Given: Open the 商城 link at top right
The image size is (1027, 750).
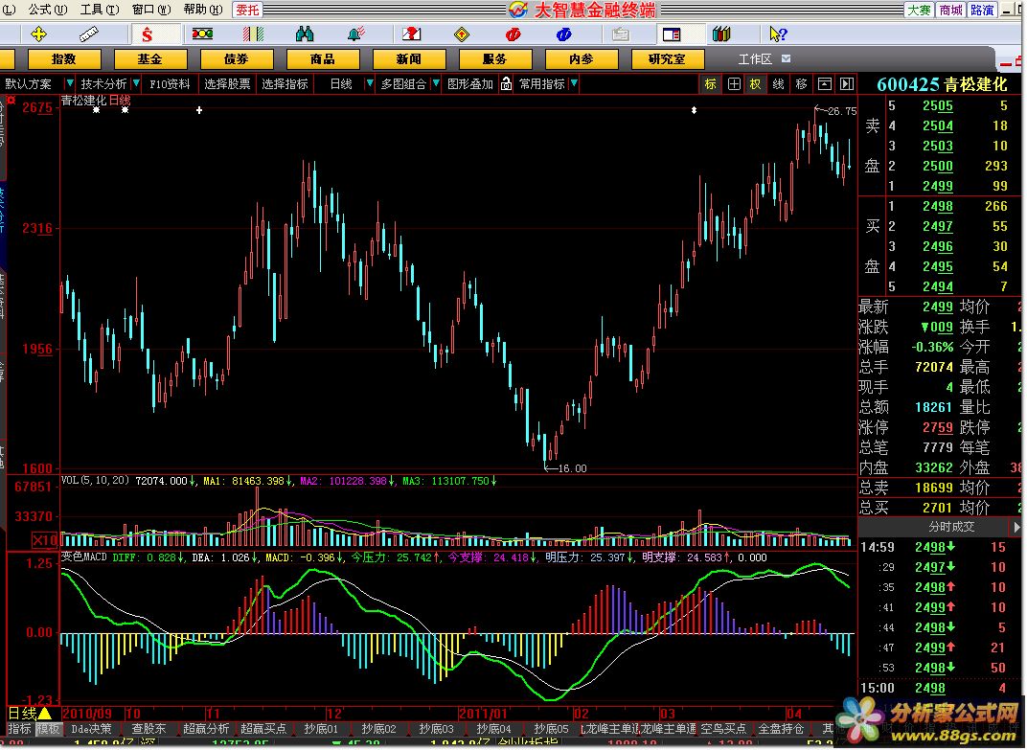Looking at the screenshot, I should click(x=950, y=10).
